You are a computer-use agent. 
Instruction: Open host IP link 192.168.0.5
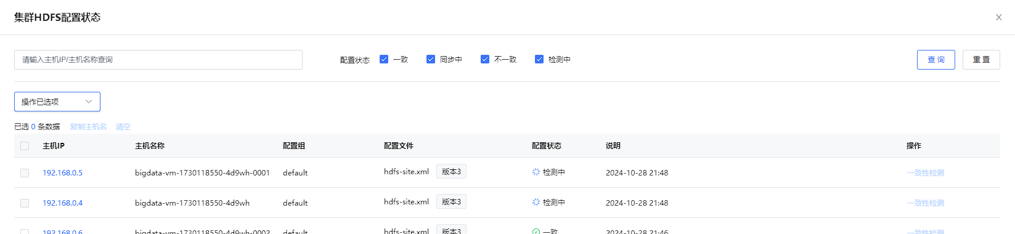(x=62, y=173)
